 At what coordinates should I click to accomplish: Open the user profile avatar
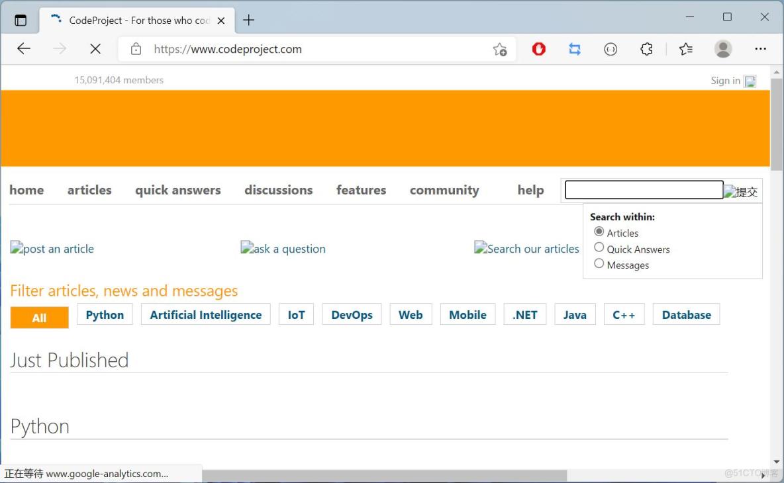[x=723, y=49]
